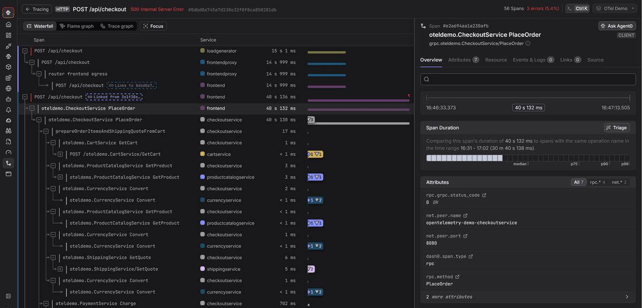Open the Source tab
The height and width of the screenshot is (308, 642).
click(595, 60)
